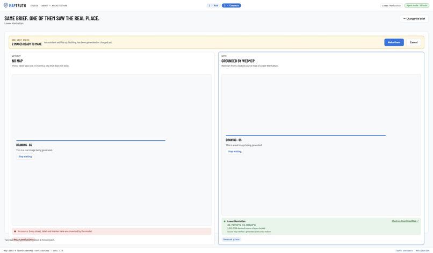Click the Grounded by WebMCP heading
This screenshot has width=433, height=253.
tap(238, 61)
